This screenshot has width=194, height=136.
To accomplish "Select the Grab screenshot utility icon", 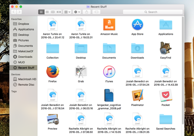I will click(x=81, y=72).
